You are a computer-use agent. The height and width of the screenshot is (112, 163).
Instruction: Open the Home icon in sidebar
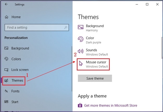click(x=6, y=17)
